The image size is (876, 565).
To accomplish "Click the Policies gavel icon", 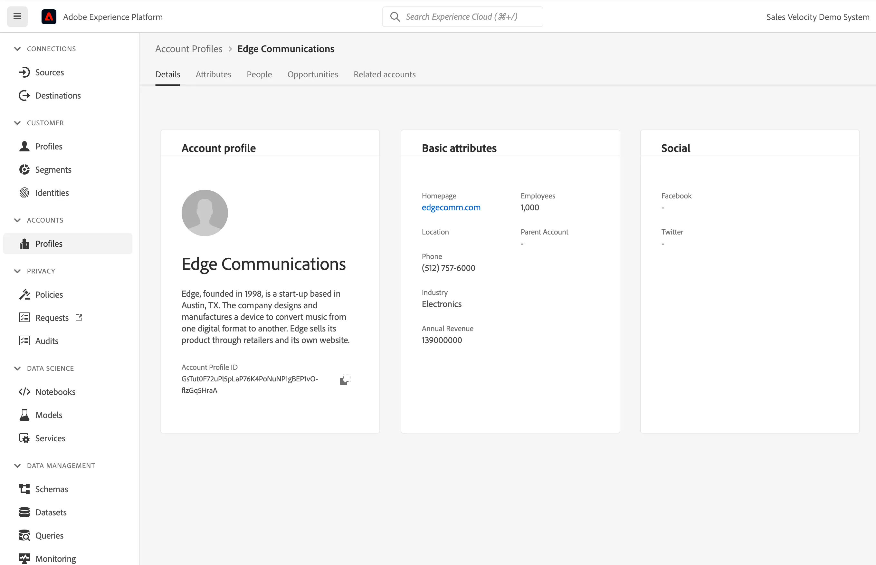I will 24,294.
